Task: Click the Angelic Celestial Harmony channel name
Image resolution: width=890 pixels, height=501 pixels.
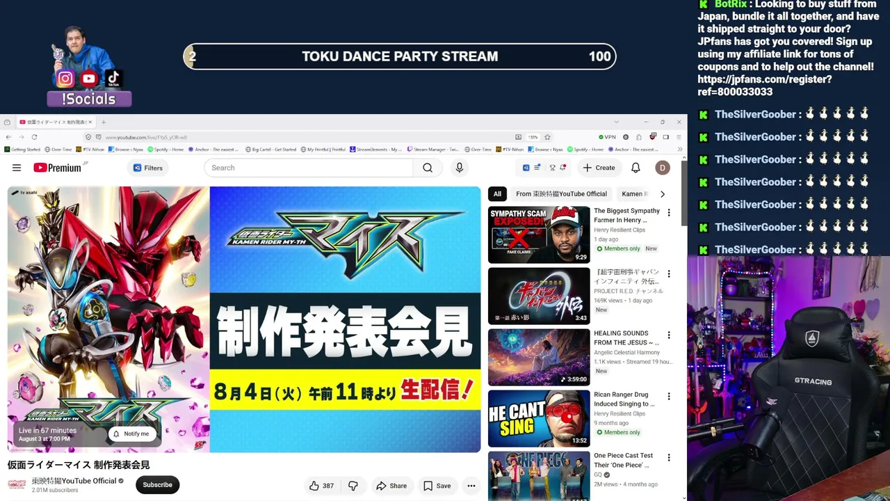Action: pos(626,353)
